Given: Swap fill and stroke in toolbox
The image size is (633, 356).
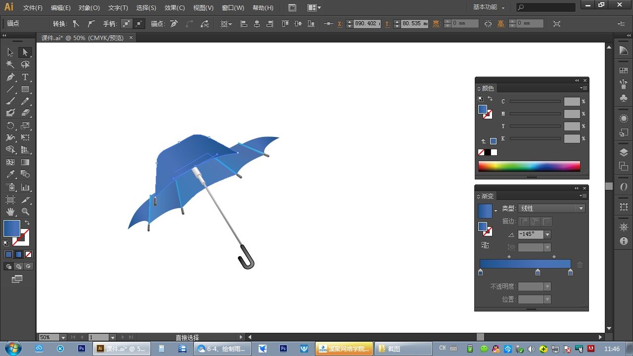Looking at the screenshot, I should click(27, 223).
